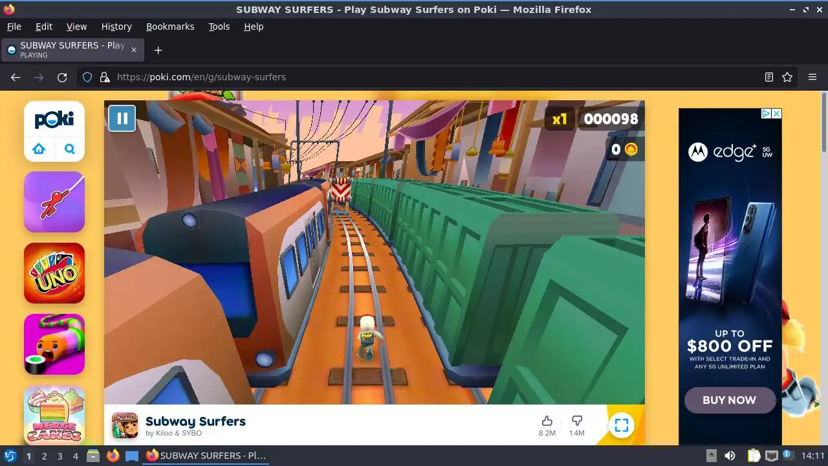Go forward one page
Image resolution: width=828 pixels, height=466 pixels.
(x=39, y=77)
